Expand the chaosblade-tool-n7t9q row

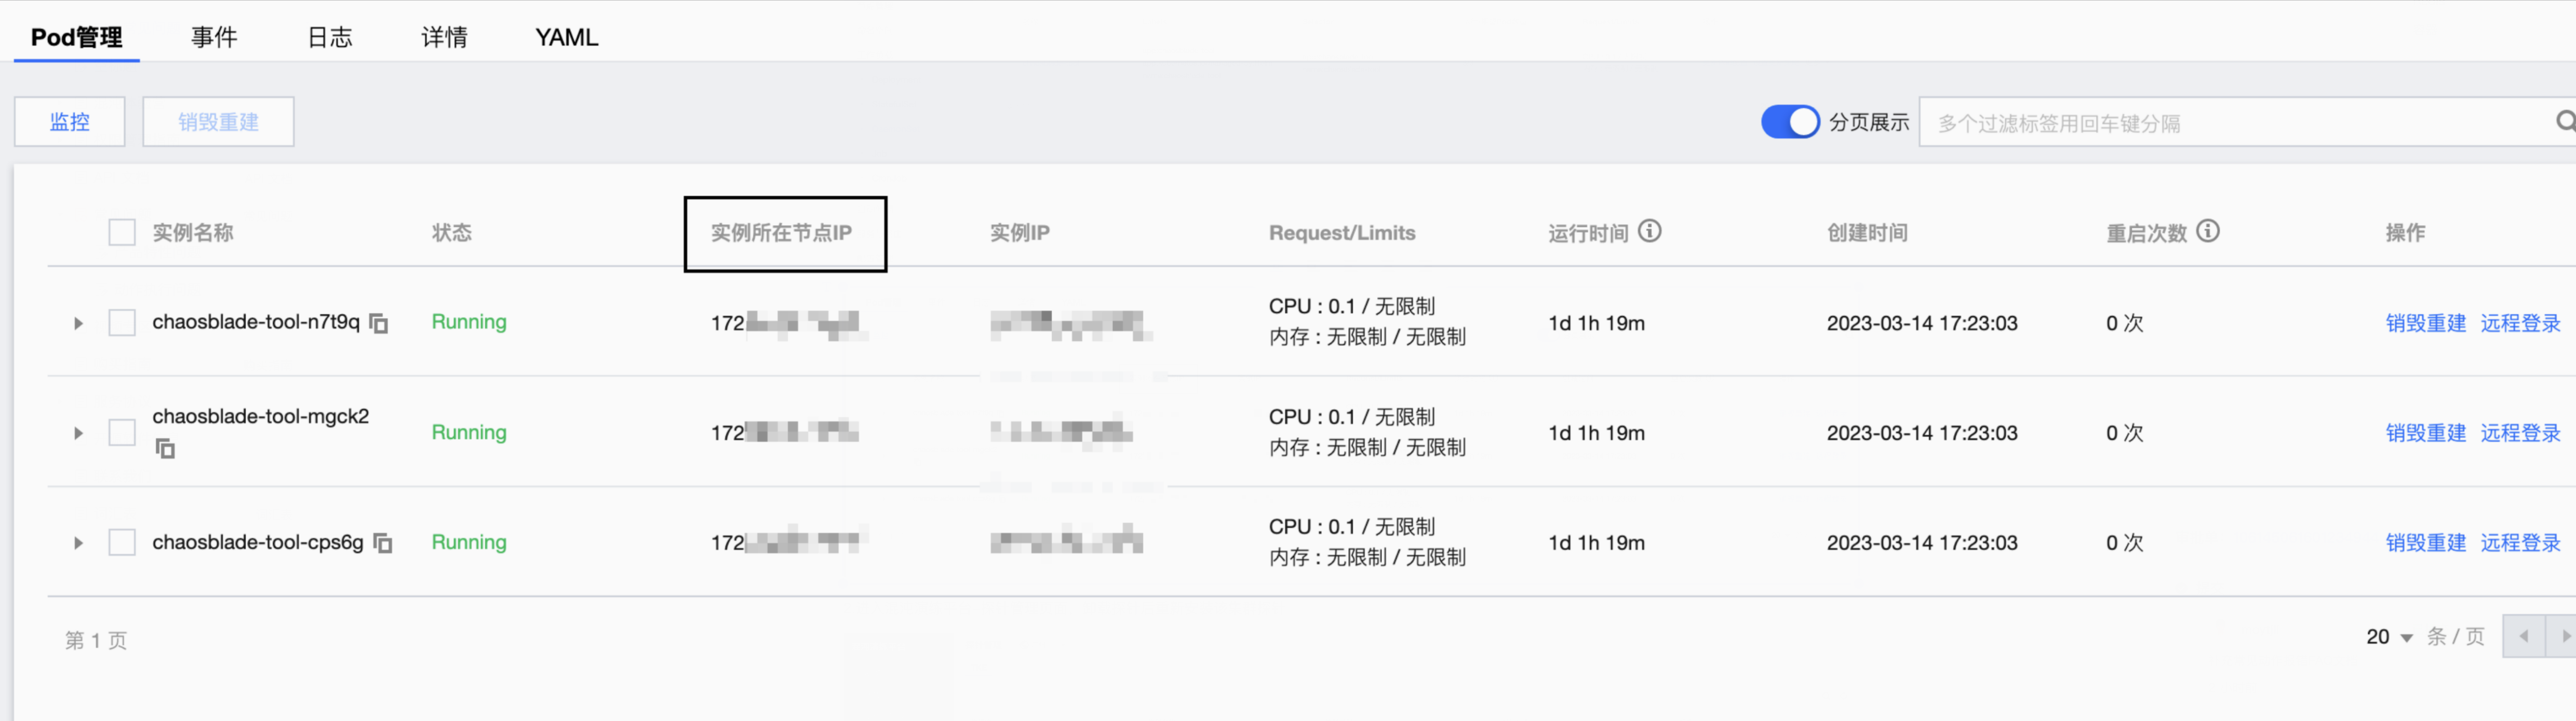point(78,324)
